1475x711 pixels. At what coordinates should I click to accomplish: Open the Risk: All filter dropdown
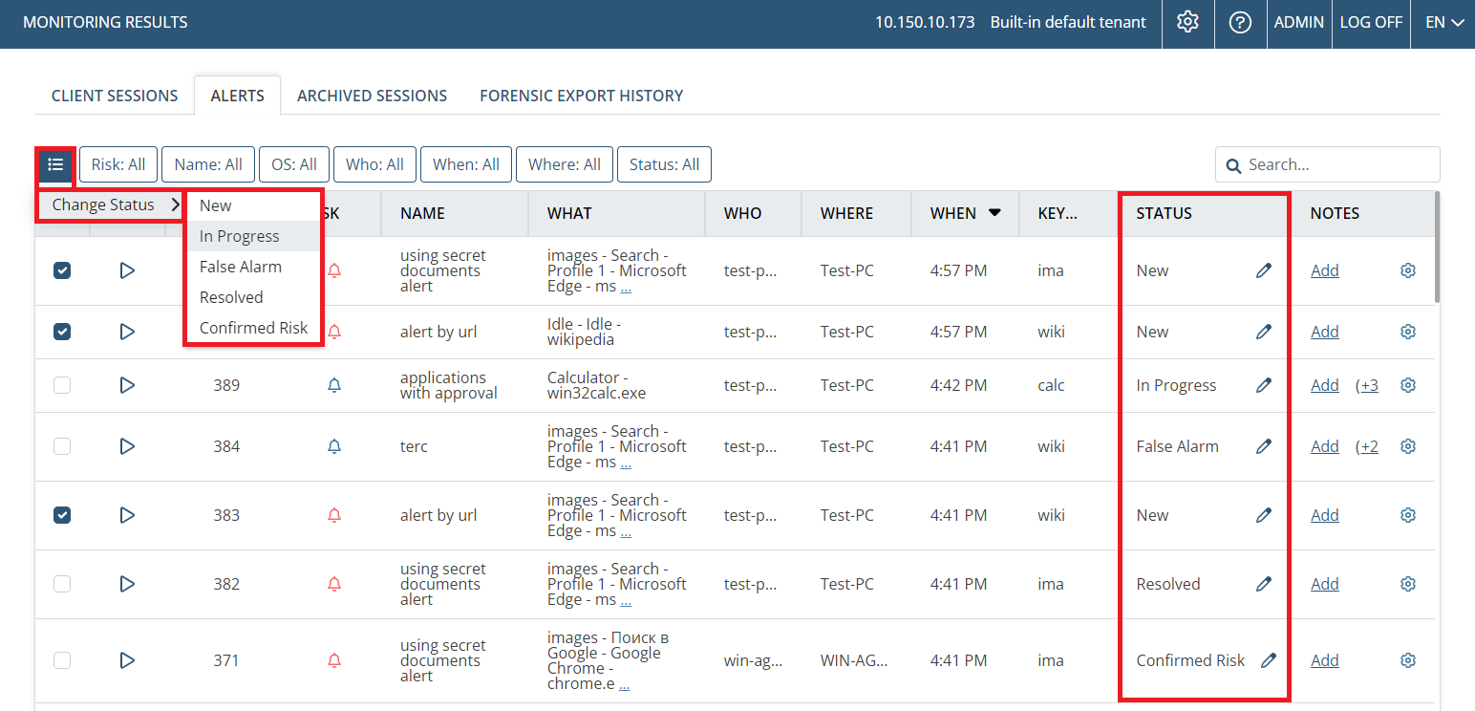(118, 164)
